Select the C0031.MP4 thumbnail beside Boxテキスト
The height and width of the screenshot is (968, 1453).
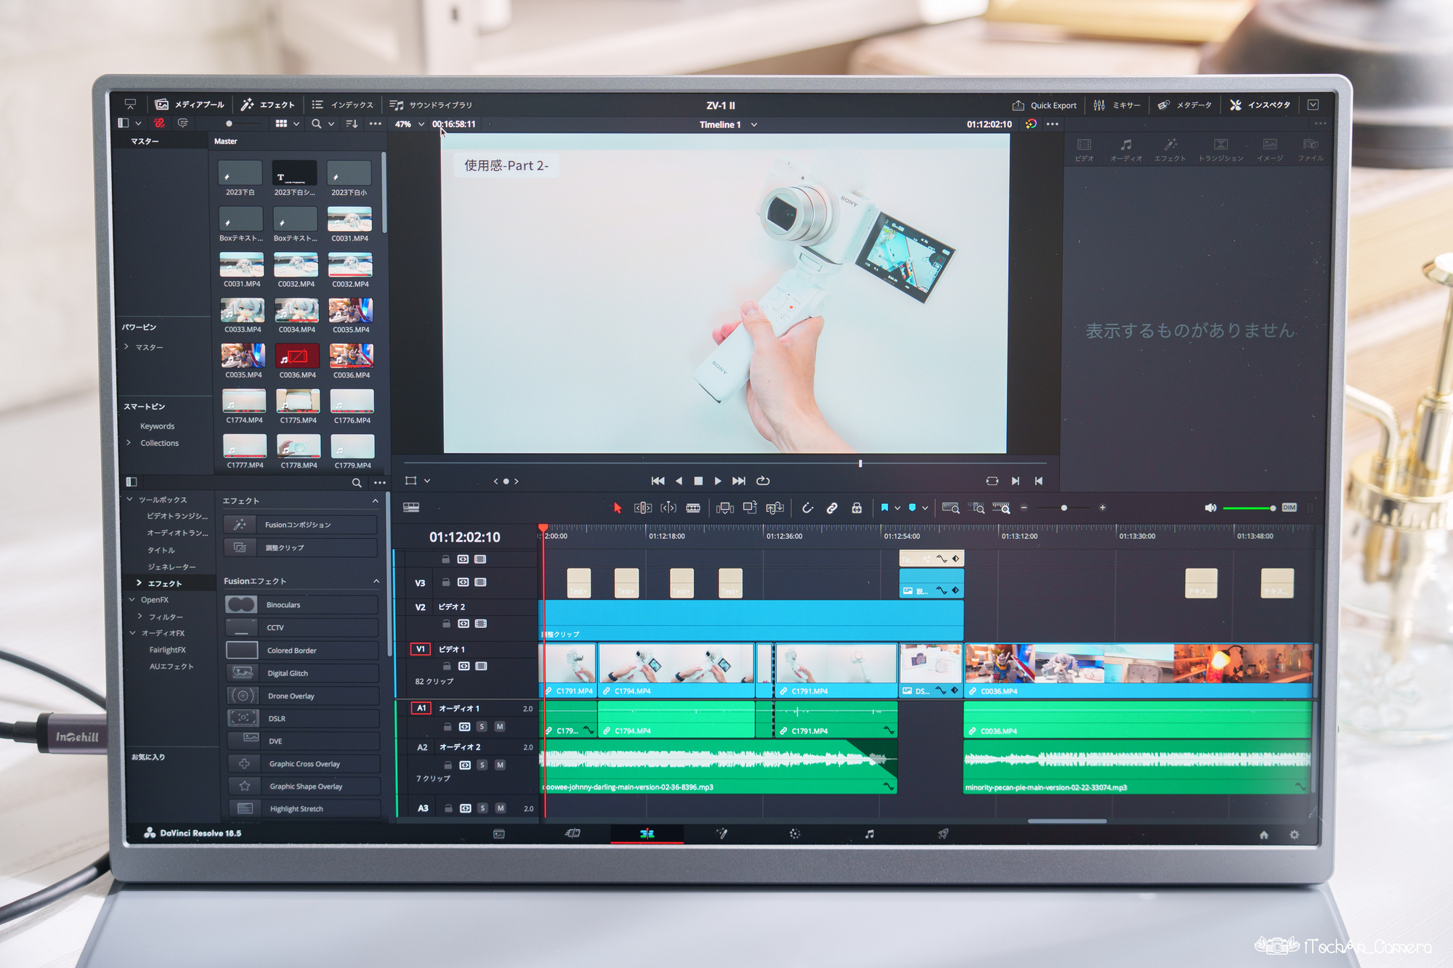click(x=349, y=219)
